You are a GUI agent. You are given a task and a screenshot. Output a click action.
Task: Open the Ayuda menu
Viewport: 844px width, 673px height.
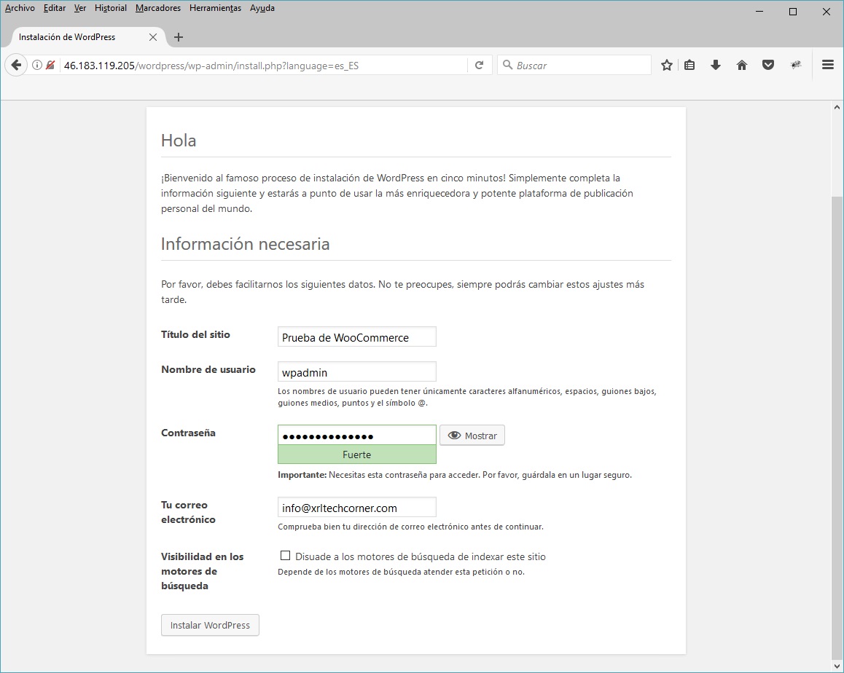pyautogui.click(x=262, y=8)
